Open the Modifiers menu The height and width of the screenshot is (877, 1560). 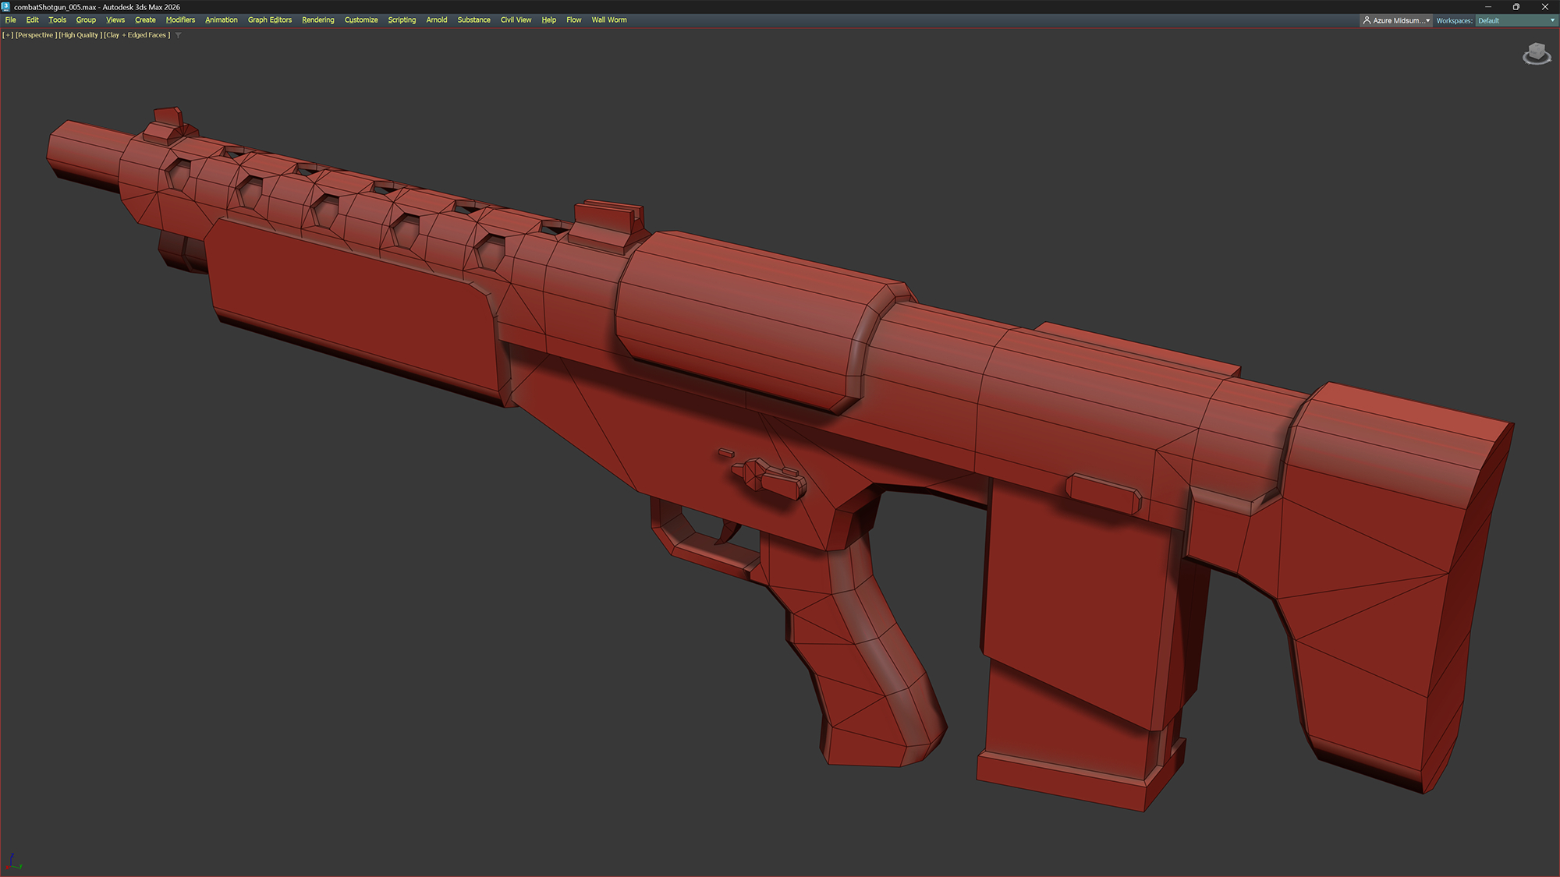[180, 20]
